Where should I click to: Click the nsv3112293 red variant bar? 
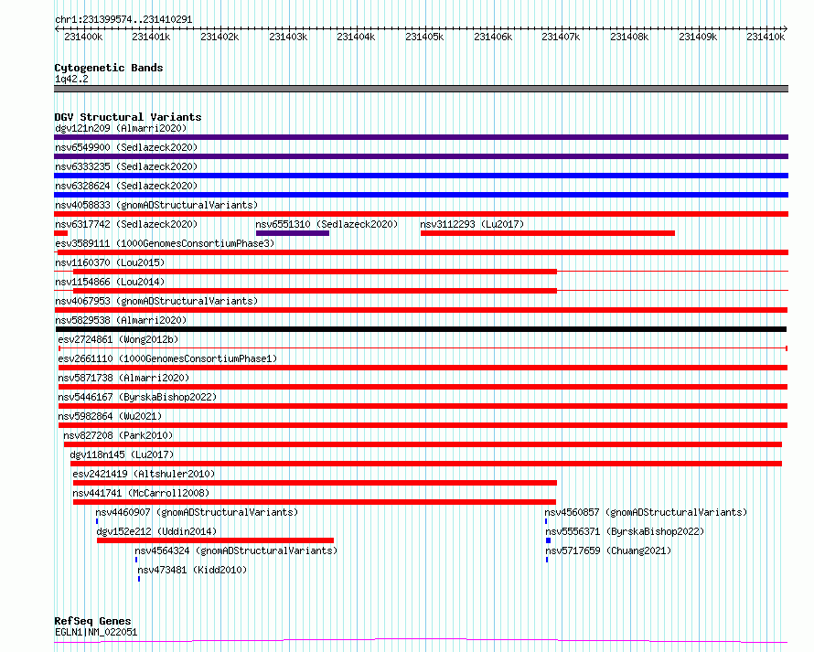tap(548, 233)
